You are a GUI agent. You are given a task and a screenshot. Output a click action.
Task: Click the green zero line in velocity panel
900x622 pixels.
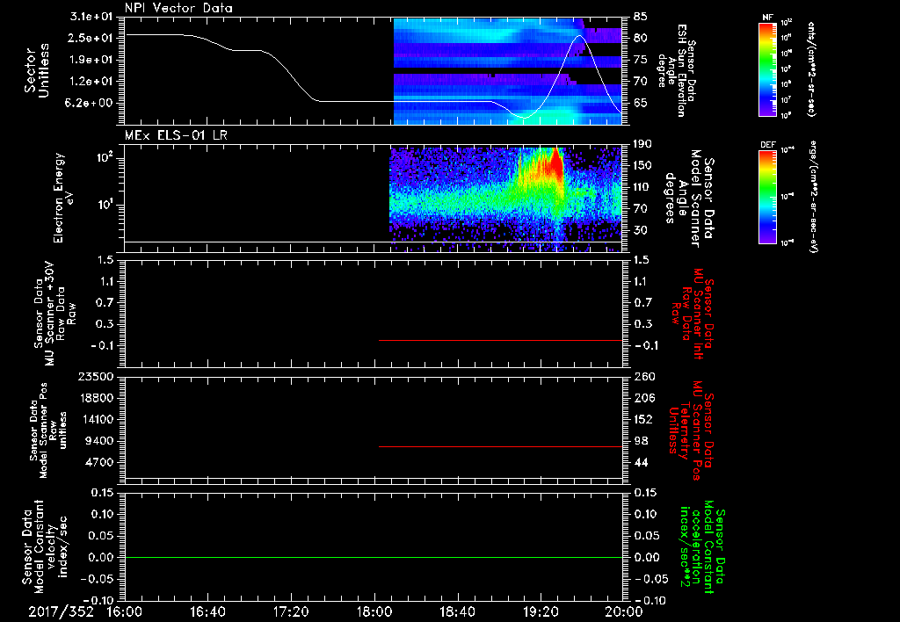374,557
